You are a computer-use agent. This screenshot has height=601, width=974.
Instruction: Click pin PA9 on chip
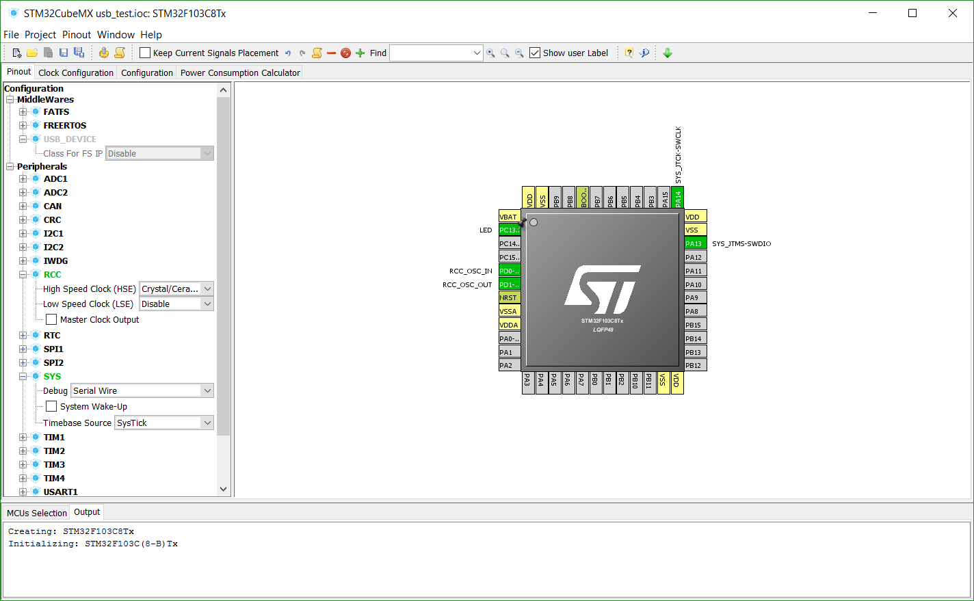click(x=696, y=297)
